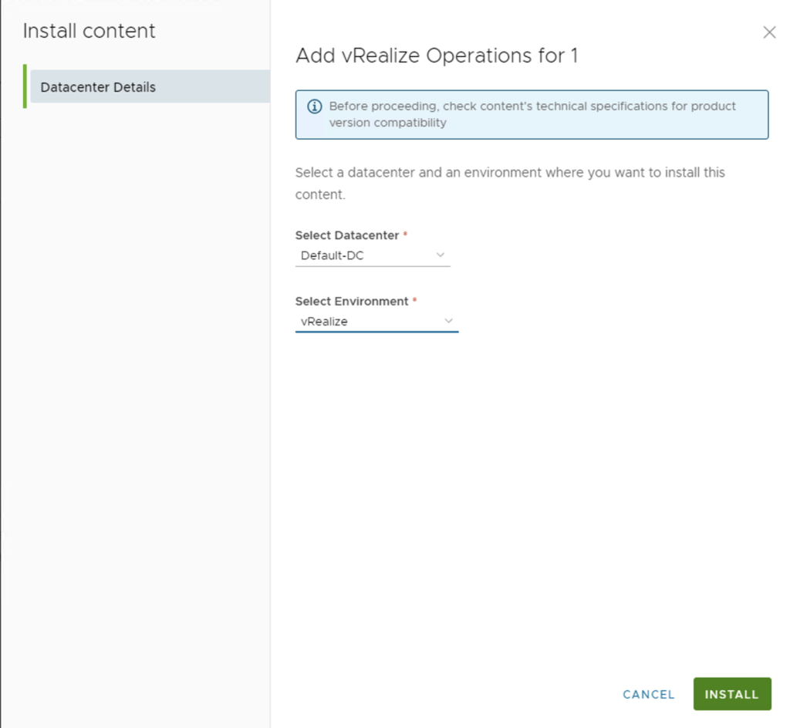The image size is (790, 728).
Task: Click red required asterisk beside Select Datacenter
Action: pyautogui.click(x=406, y=234)
